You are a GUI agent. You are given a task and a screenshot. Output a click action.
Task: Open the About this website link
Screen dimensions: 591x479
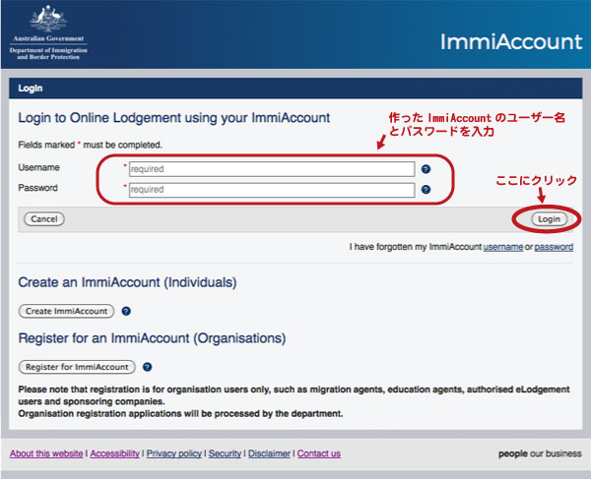(x=46, y=453)
